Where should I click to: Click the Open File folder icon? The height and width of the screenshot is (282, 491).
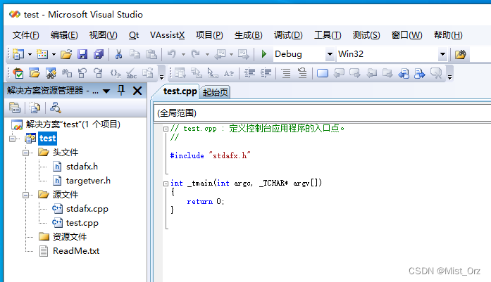tap(66, 54)
